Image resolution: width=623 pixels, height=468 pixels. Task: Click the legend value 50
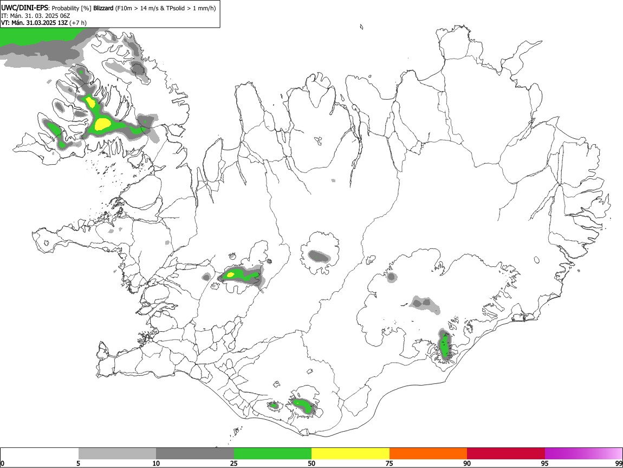311,463
